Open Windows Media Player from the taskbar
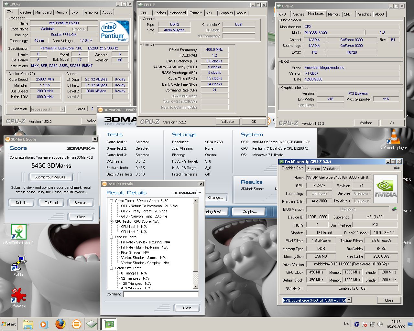Image resolution: width=414 pixels, height=331 pixels. pyautogui.click(x=44, y=324)
